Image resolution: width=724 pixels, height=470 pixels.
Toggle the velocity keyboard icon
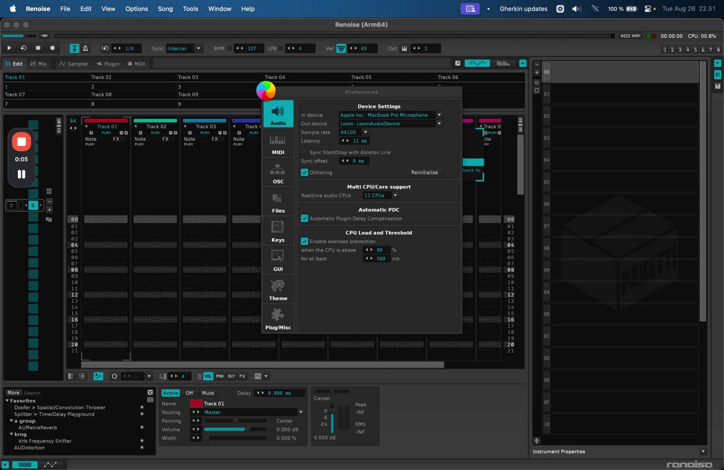pos(341,49)
